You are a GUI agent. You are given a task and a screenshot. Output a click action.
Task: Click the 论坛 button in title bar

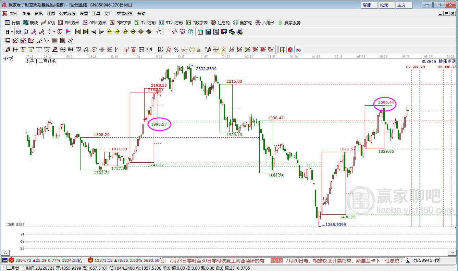387,5
